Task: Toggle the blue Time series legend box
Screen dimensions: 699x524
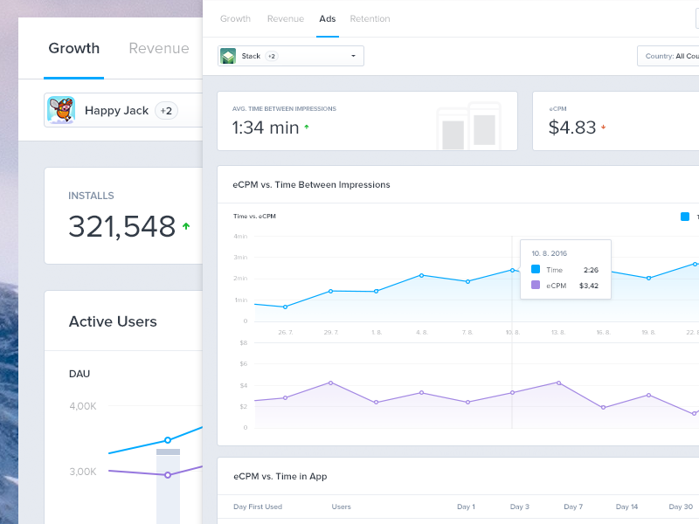Action: point(685,217)
